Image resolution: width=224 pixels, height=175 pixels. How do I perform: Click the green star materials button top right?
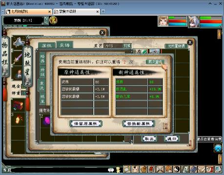pyautogui.click(x=176, y=46)
